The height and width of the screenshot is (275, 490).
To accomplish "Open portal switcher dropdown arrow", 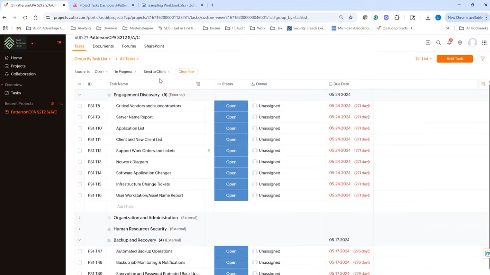I will 32,43.
